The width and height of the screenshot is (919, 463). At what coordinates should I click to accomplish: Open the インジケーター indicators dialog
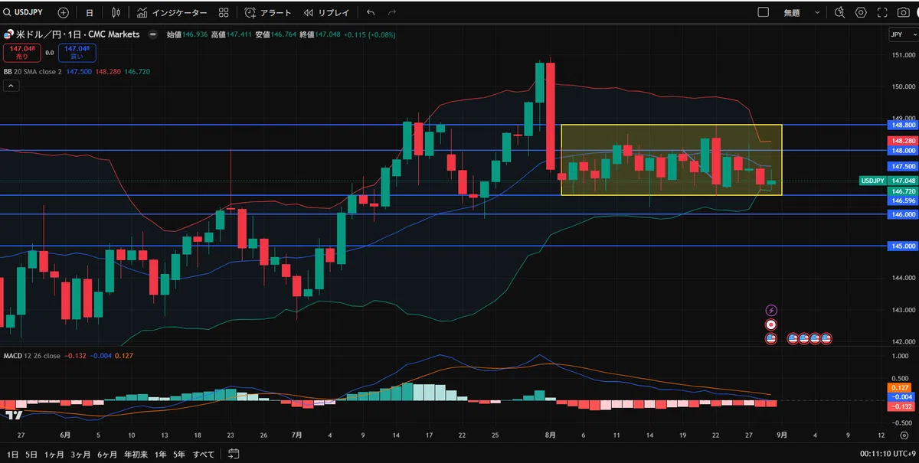tap(172, 12)
